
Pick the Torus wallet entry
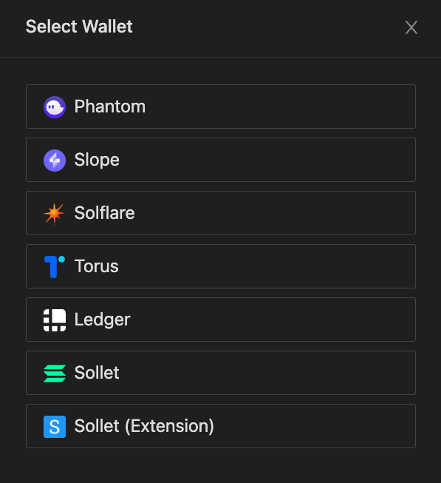click(x=221, y=266)
